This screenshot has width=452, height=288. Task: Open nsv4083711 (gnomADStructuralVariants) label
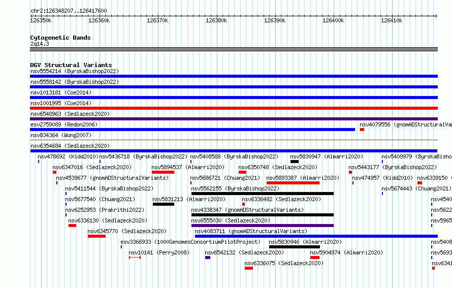click(251, 231)
